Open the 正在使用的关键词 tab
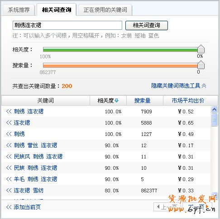 (x=105, y=10)
